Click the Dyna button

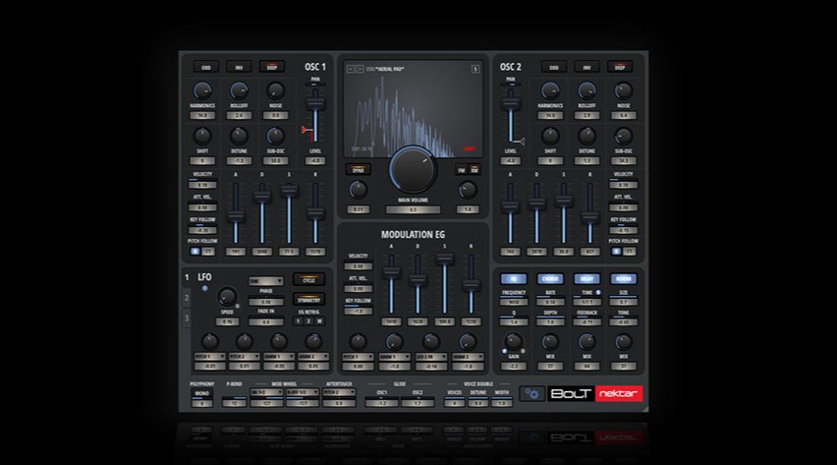tap(358, 169)
